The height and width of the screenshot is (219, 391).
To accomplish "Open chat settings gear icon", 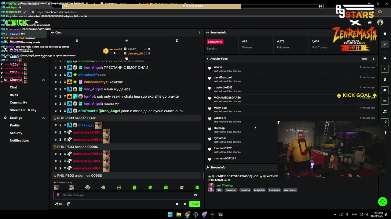I will (x=185, y=204).
